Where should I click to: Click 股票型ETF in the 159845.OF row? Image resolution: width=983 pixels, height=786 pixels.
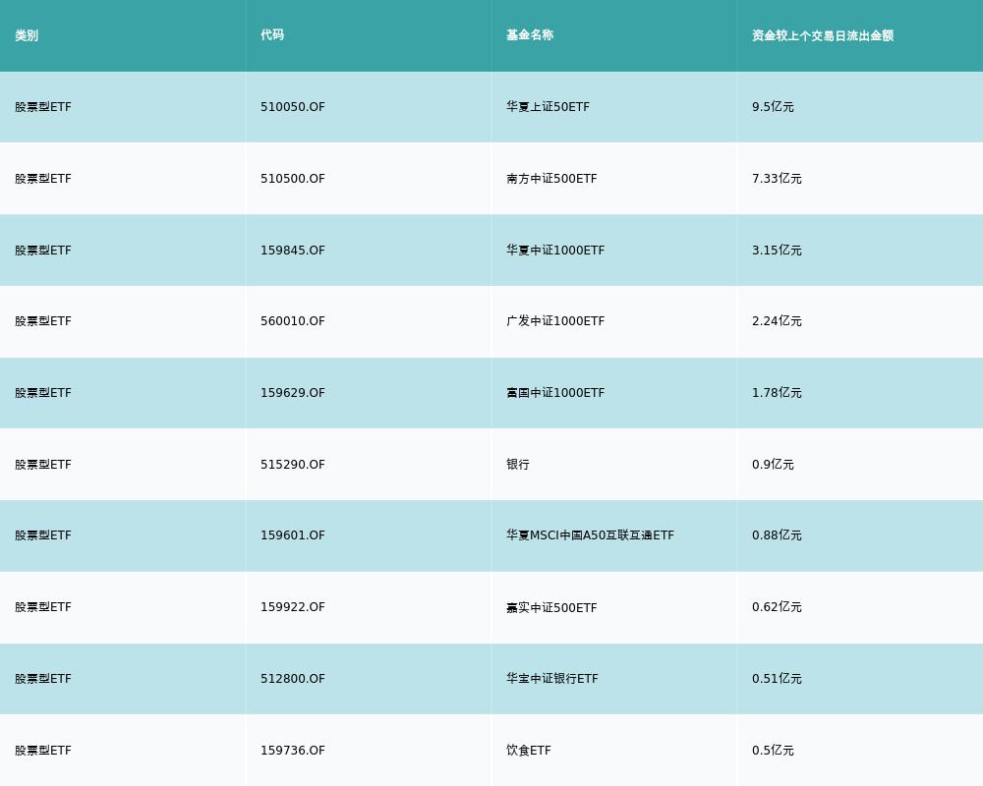point(43,251)
